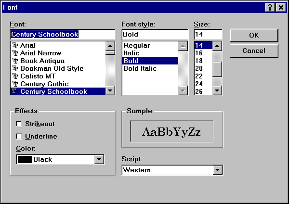Select Bold Italic in Font style list

(140, 68)
